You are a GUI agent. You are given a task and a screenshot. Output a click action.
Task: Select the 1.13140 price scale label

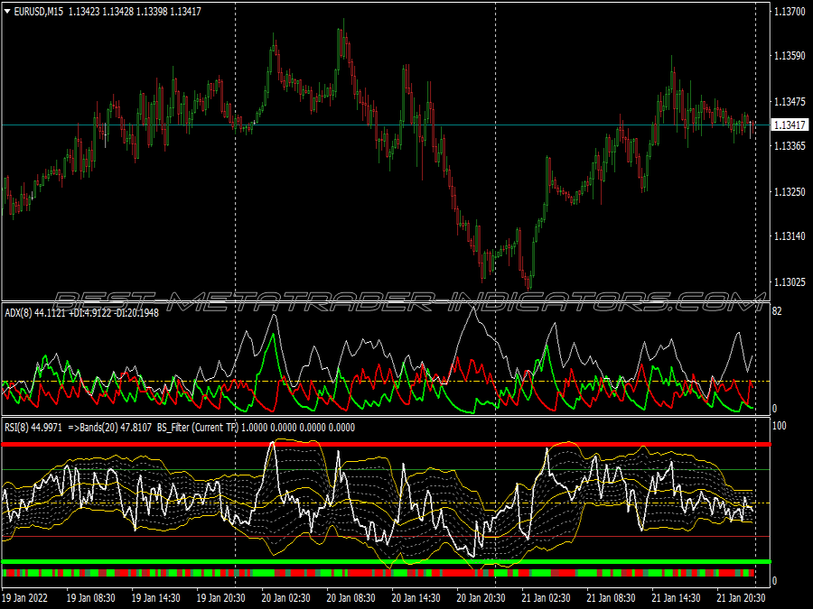point(790,236)
